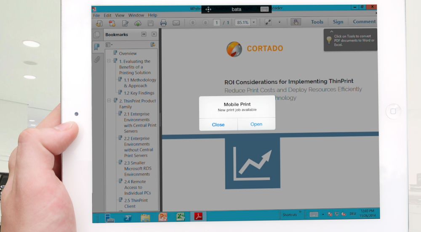Select bookmark 2.4 Remote Access to Individual PCs
The height and width of the screenshot is (232, 421).
coord(137,187)
